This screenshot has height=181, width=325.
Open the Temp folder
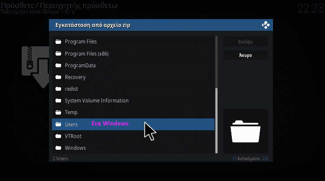click(x=133, y=112)
